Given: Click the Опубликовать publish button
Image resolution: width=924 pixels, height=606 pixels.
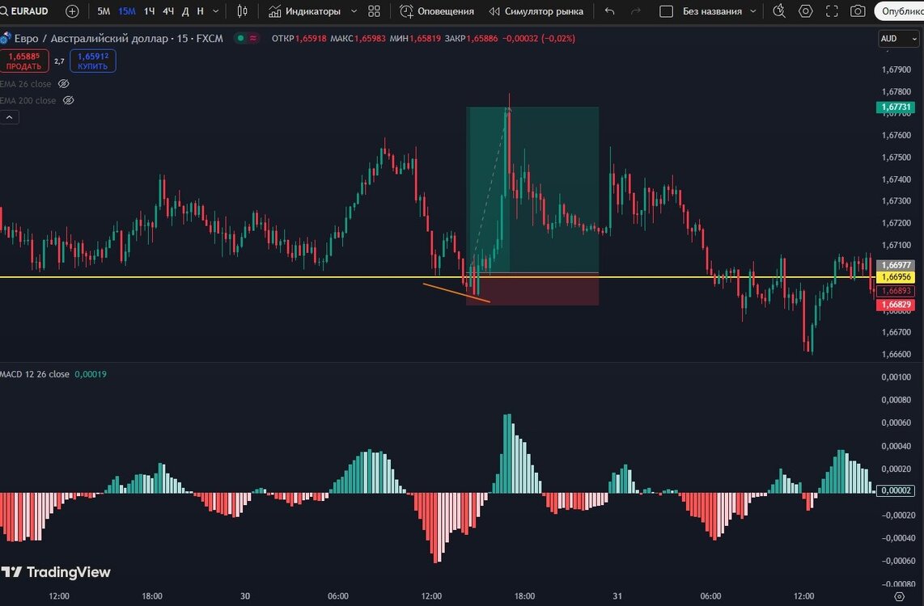Looking at the screenshot, I should (x=899, y=11).
